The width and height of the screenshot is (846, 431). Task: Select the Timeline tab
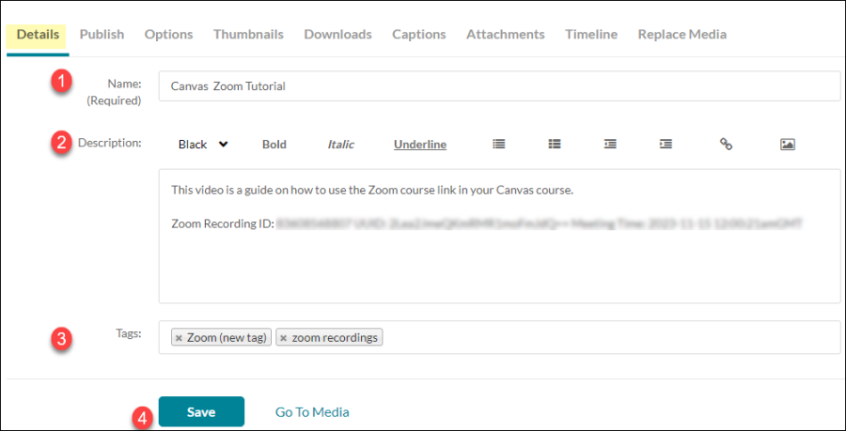[591, 35]
